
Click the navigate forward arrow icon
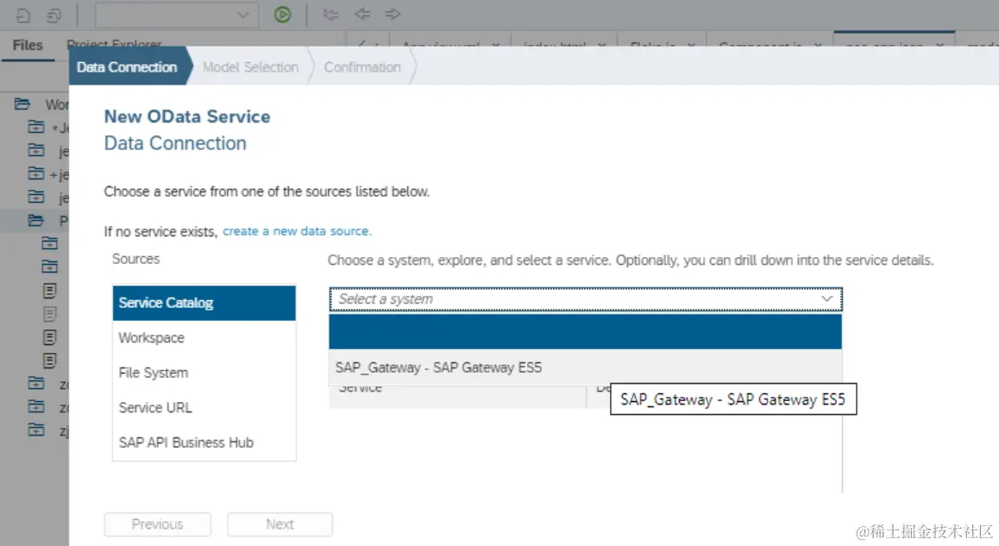[393, 15]
